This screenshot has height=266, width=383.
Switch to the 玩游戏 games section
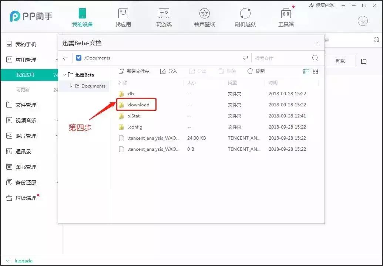click(164, 17)
